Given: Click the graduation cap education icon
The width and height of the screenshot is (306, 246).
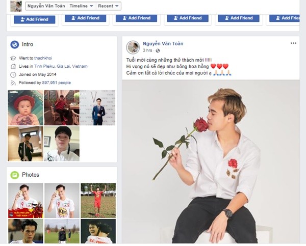Looking at the screenshot, I should click(x=13, y=59).
